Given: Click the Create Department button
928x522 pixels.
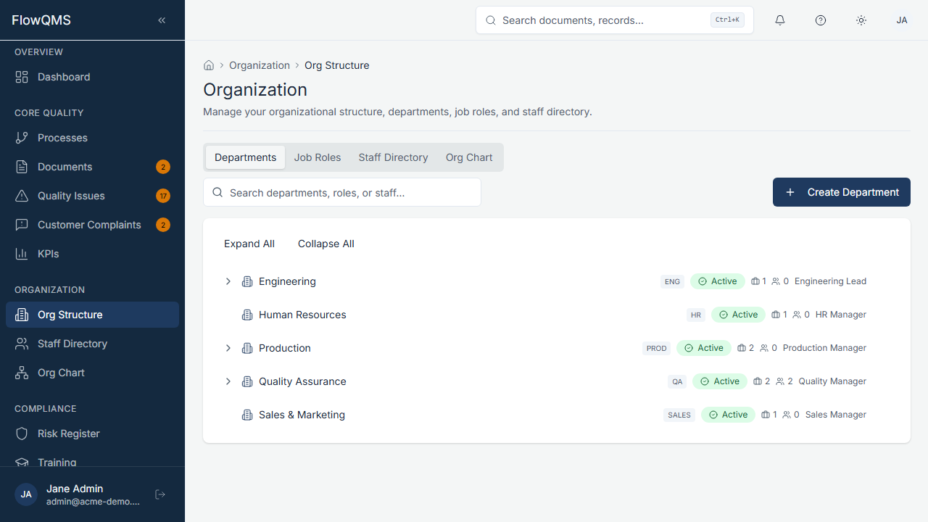Looking at the screenshot, I should (x=842, y=192).
